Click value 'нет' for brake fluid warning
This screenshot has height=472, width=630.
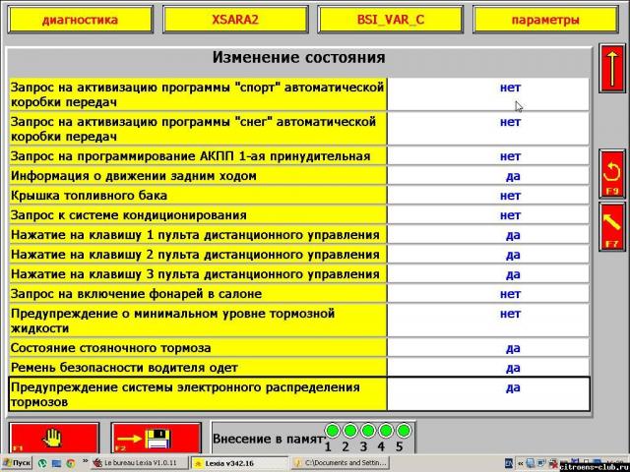click(510, 314)
